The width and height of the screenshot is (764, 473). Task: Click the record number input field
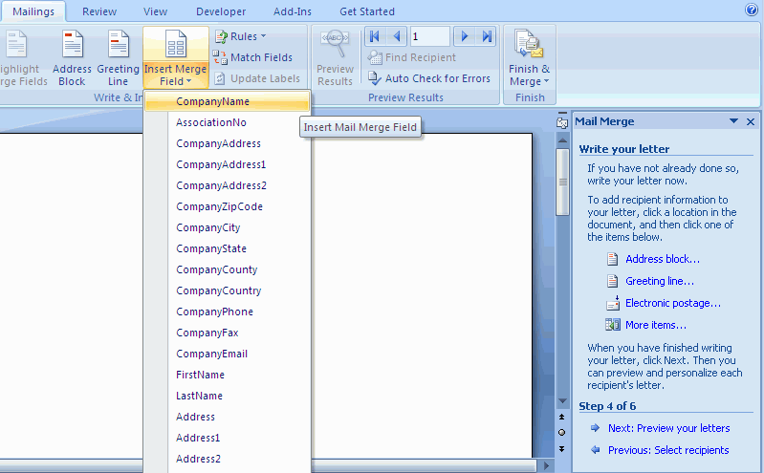coord(429,36)
